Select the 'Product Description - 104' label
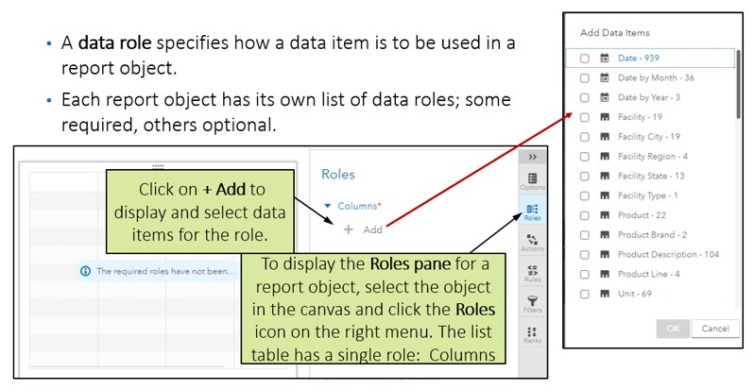The height and width of the screenshot is (389, 754). click(x=668, y=255)
